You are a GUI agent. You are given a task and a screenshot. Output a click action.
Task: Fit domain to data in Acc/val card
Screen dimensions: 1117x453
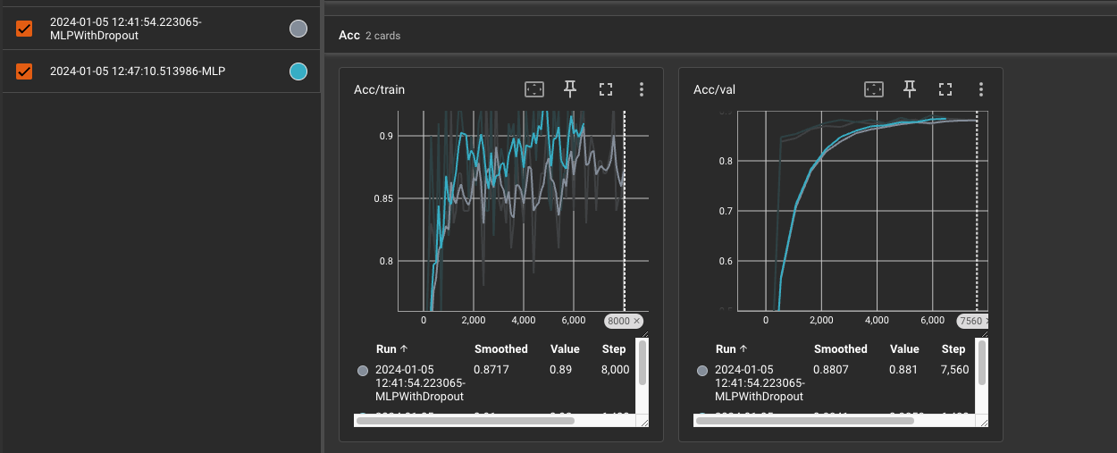[x=874, y=89]
